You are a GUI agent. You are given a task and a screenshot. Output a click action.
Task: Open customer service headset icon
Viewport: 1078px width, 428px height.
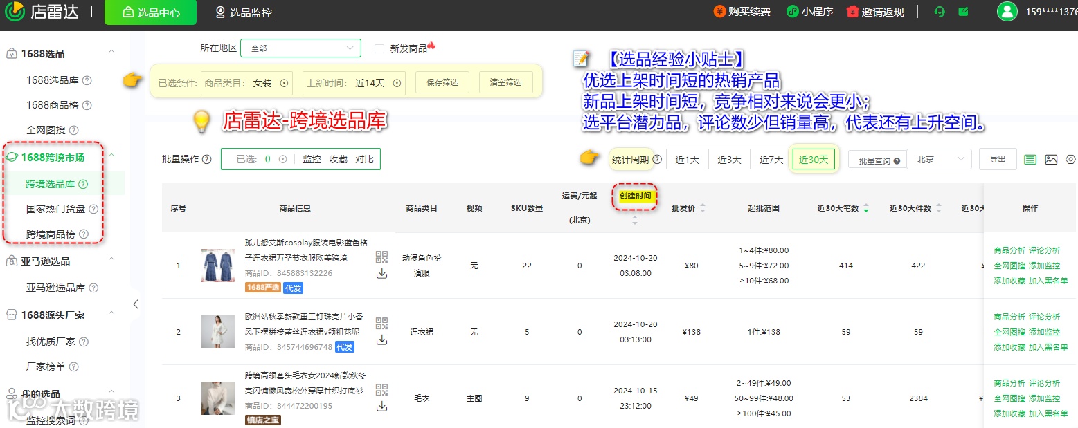click(x=940, y=12)
